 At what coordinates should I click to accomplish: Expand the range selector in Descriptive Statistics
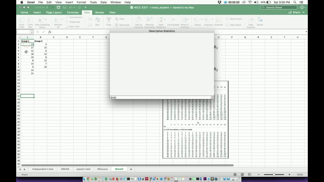(212, 98)
